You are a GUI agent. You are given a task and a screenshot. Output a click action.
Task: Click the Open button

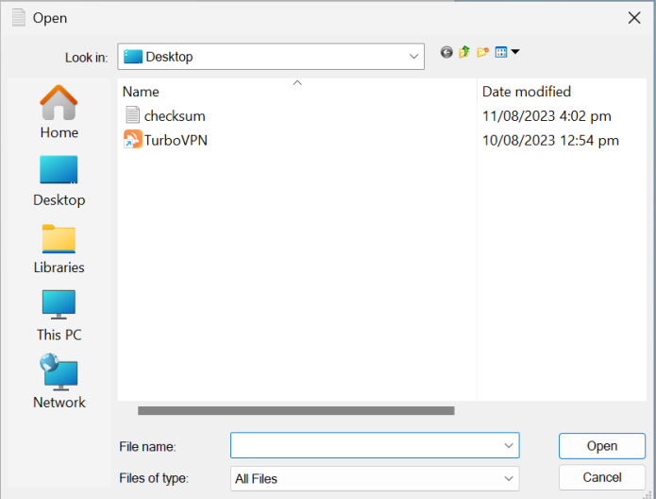pos(602,446)
